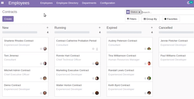
Task: Open the Paul Williams Contract card
Action: [x=176, y=59]
